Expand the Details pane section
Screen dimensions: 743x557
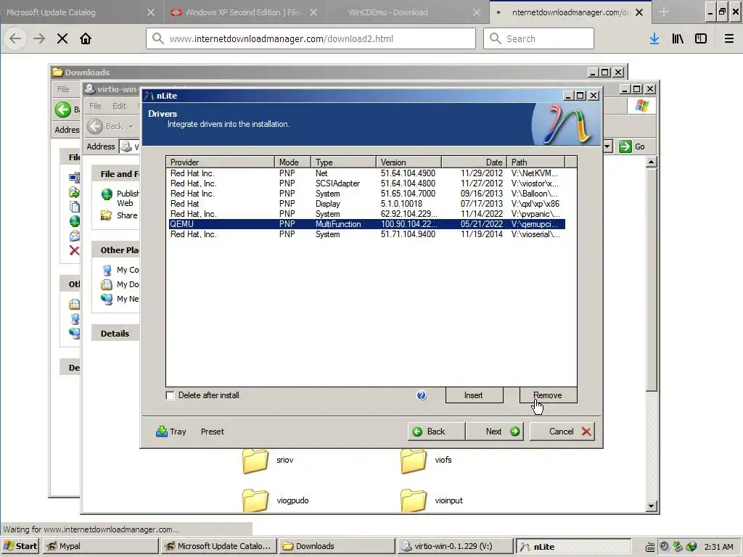click(115, 334)
